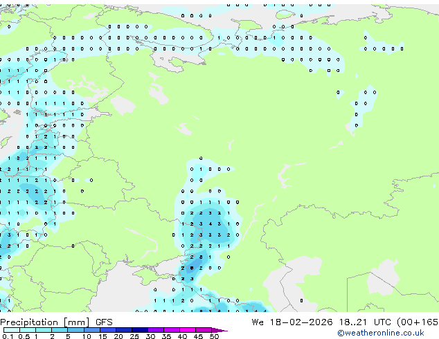Click the '50' legend scale label
Image resolution: width=439 pixels, height=339 pixels.
tap(214, 336)
